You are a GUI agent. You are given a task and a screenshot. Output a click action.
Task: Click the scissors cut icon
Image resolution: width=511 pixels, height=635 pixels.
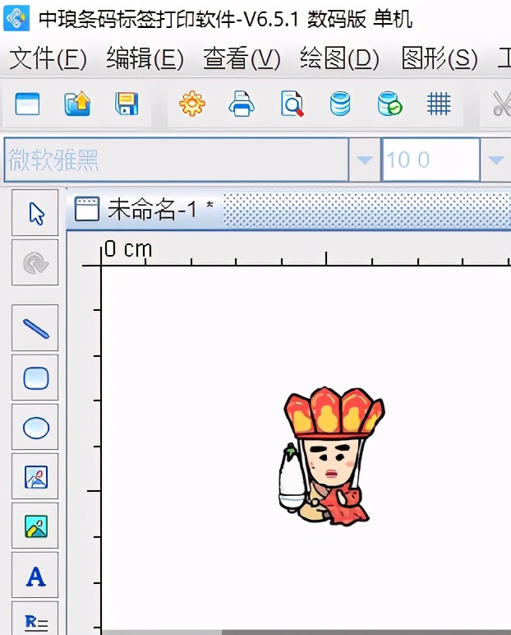502,104
